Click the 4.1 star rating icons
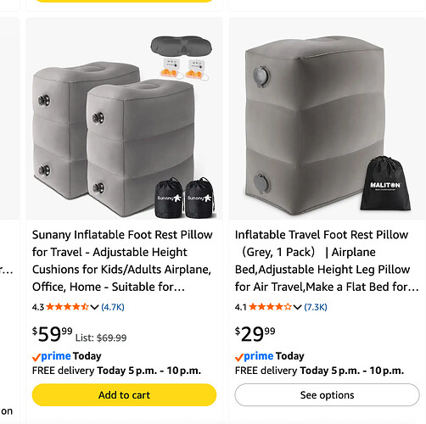426x424 pixels. 271,307
